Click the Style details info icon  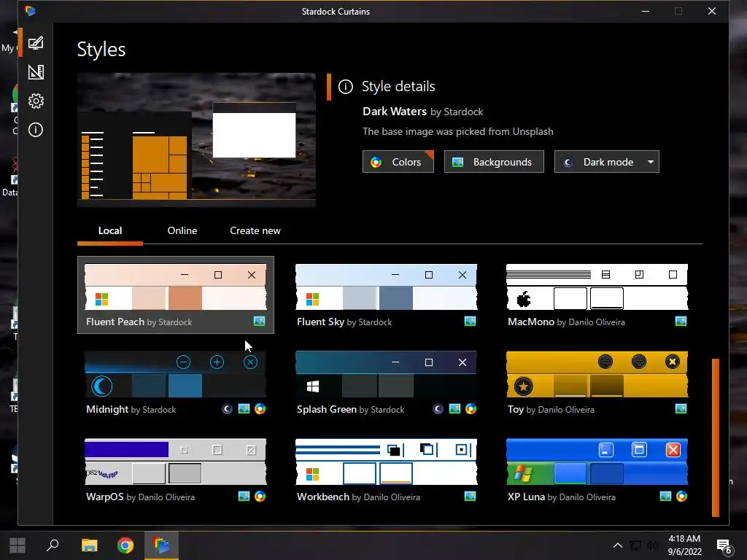click(345, 87)
